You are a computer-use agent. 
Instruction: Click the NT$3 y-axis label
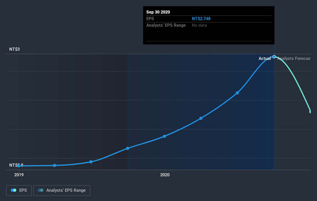tap(14, 49)
